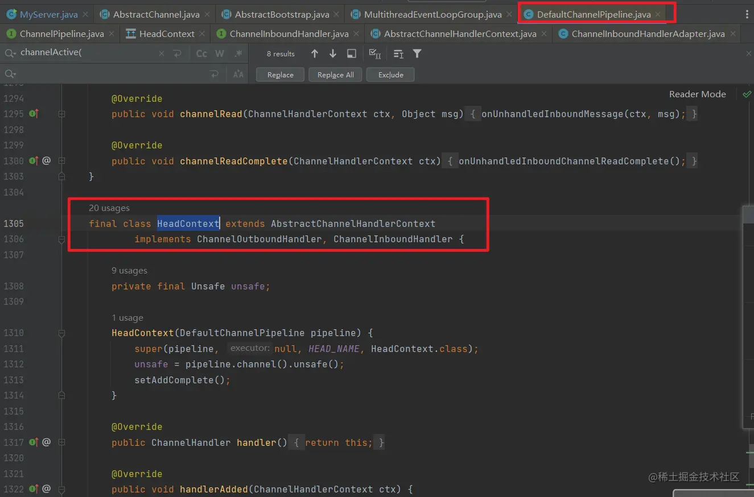Switch to ChannelInboundHandlerAdapter.java tab
The image size is (754, 497).
pyautogui.click(x=648, y=34)
